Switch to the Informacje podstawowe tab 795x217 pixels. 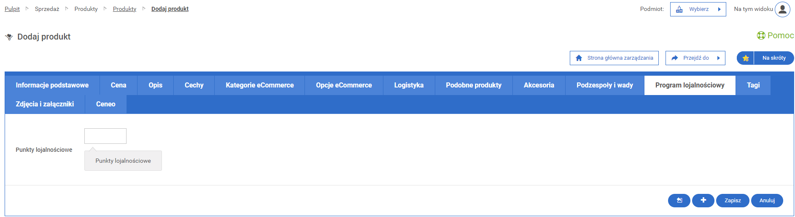[x=52, y=85]
